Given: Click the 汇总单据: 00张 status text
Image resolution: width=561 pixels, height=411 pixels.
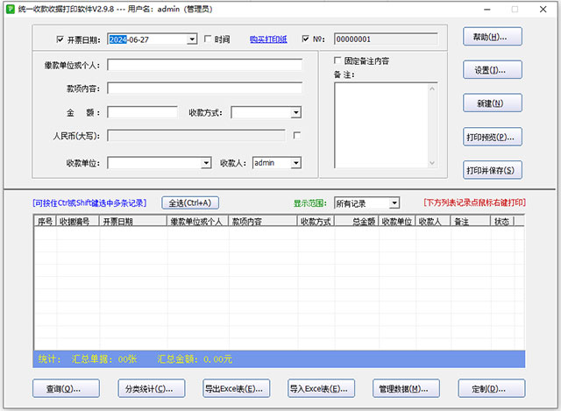Looking at the screenshot, I should point(104,359).
